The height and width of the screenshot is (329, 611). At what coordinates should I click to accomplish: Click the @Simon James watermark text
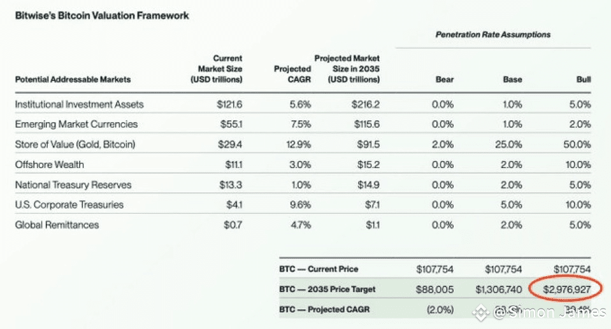(x=549, y=312)
